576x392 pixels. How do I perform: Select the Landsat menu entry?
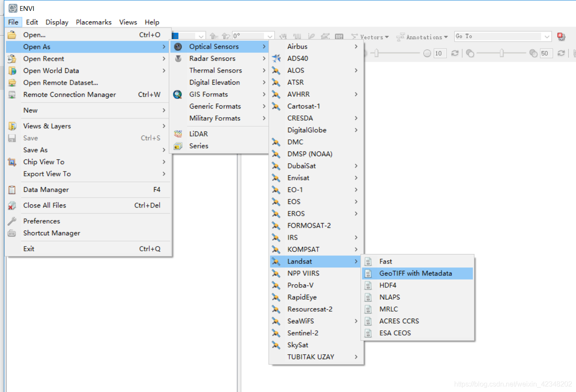[x=316, y=261]
